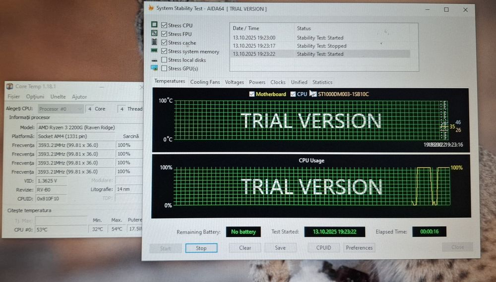The image size is (496, 282).
Task: Switch to the Cooling Fans tab
Action: [205, 82]
